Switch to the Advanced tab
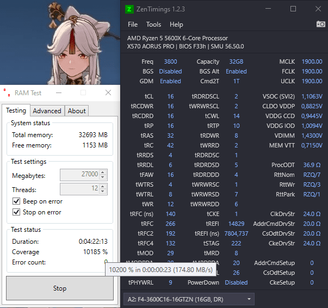Viewport: 328px width, 308px height. [47, 110]
